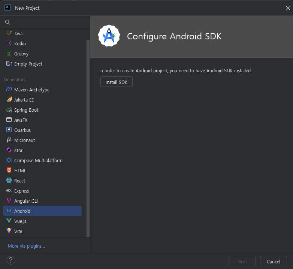Click the Jakarta EE sail icon
This screenshot has width=293, height=269.
click(9, 100)
